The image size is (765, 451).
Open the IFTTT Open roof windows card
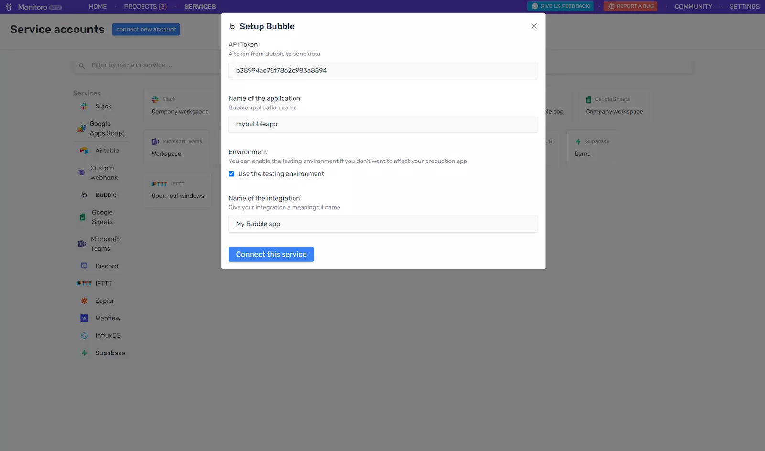coord(178,190)
